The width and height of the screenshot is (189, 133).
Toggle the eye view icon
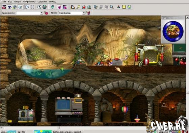(9, 7)
